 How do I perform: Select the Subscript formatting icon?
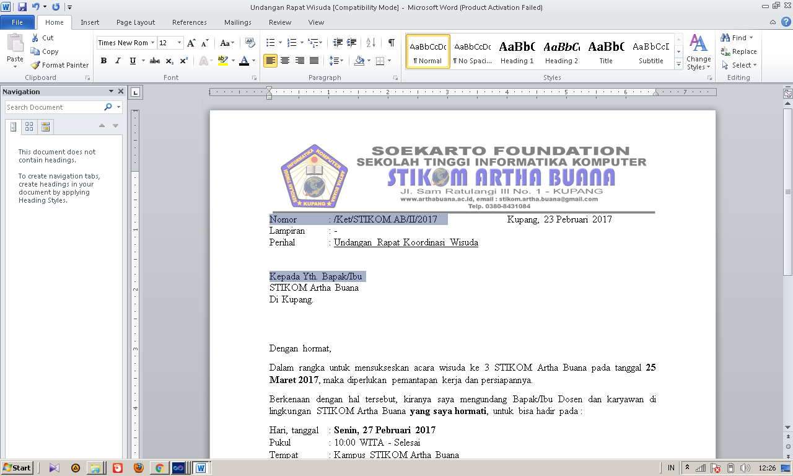pyautogui.click(x=168, y=61)
